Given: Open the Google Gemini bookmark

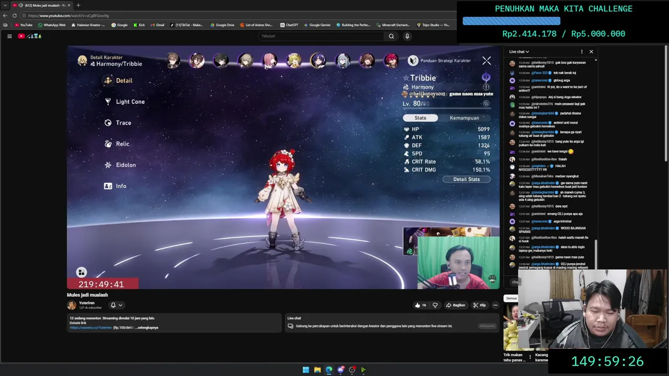Looking at the screenshot, I should tap(317, 25).
